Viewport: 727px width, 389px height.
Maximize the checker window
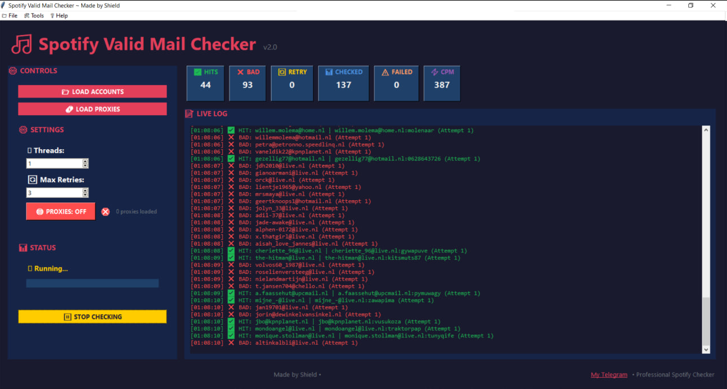(691, 5)
